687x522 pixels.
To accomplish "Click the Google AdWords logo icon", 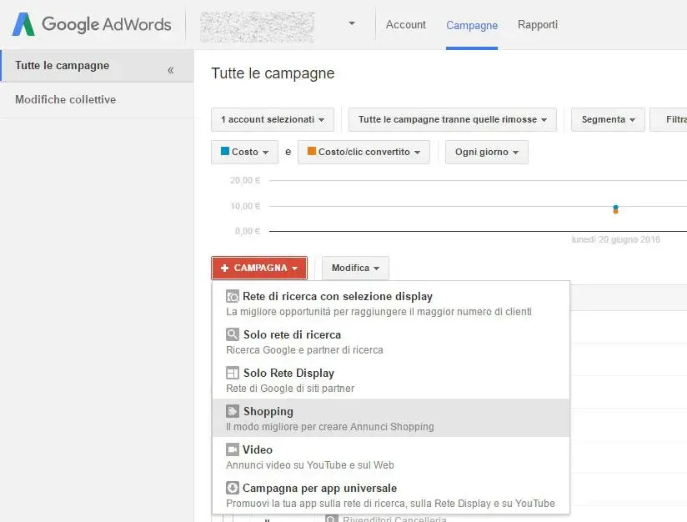I will 23,24.
